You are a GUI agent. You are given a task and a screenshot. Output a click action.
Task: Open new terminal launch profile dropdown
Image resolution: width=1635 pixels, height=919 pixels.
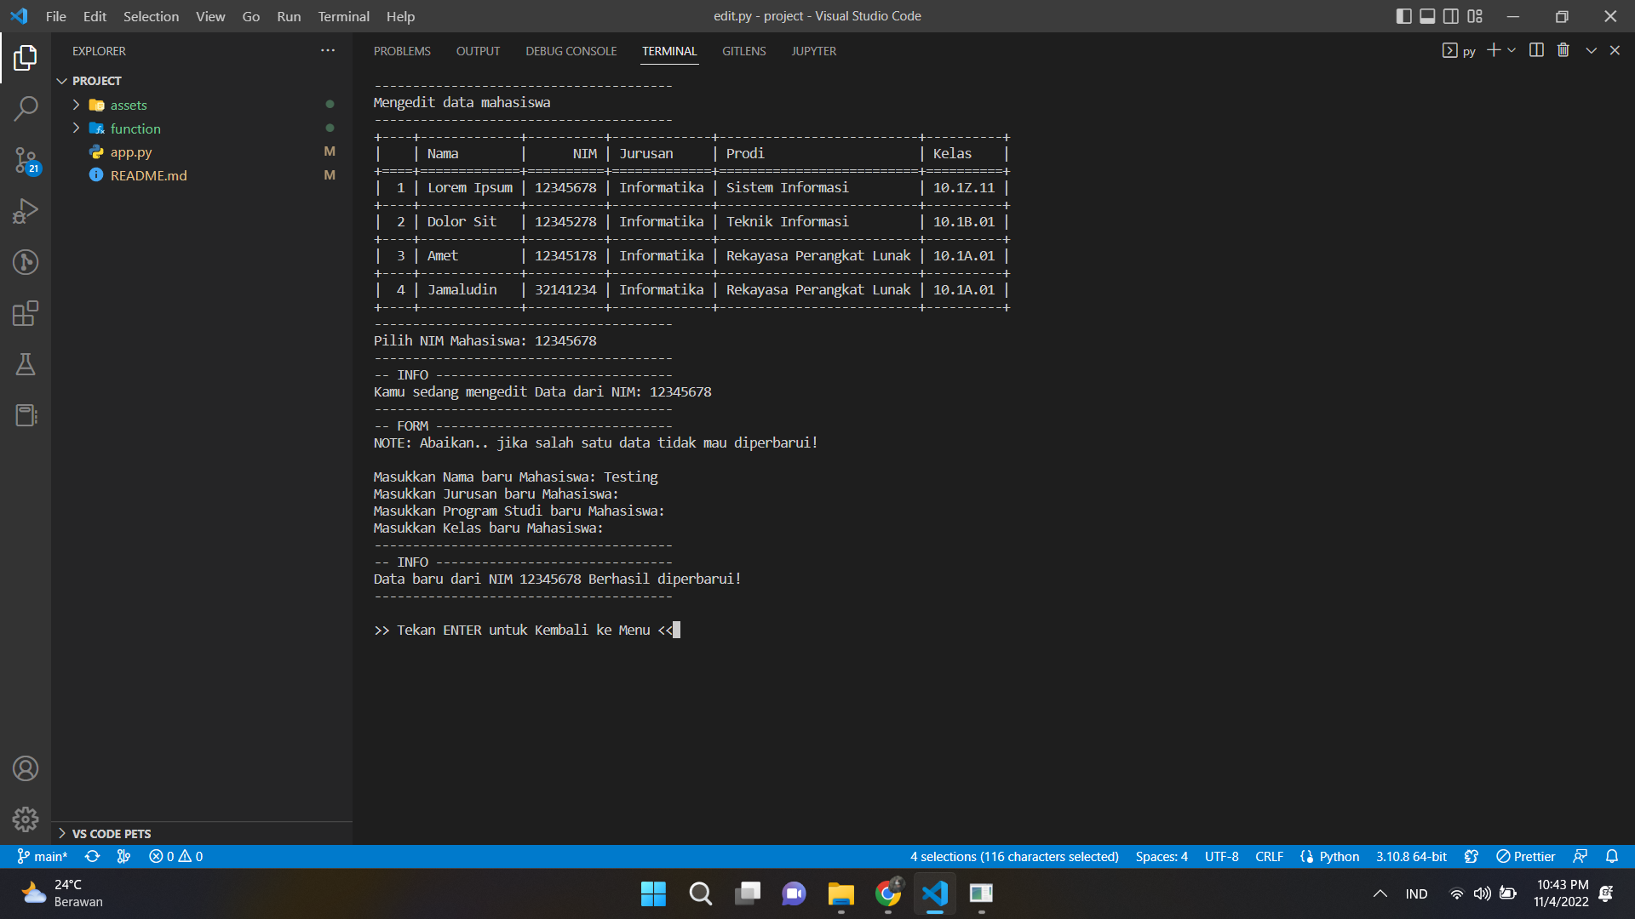[1512, 50]
